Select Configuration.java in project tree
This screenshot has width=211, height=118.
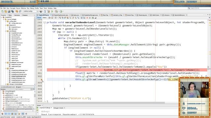[x=16, y=23]
